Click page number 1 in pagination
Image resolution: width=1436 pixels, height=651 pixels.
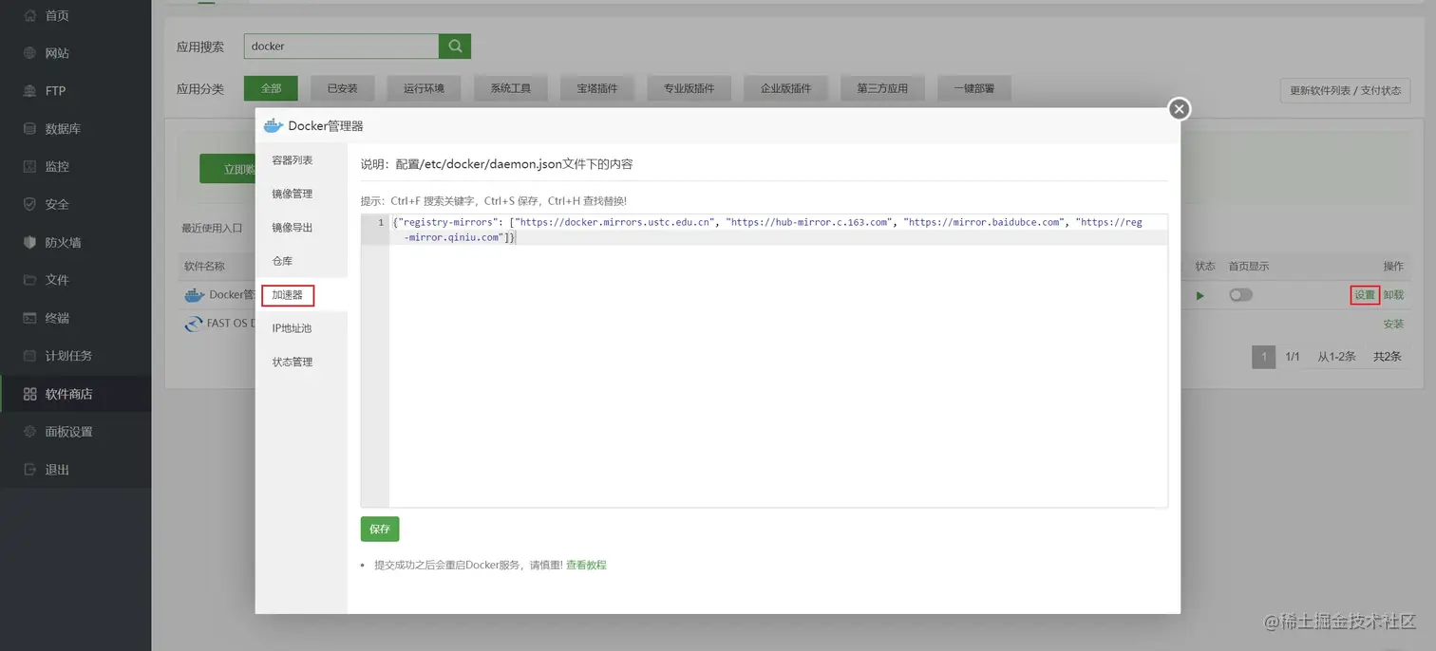pyautogui.click(x=1263, y=357)
